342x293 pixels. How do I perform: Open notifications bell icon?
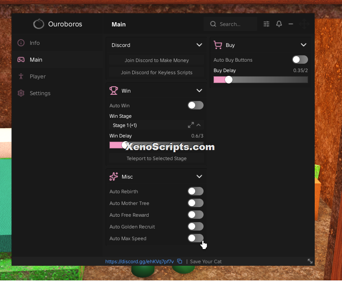click(x=279, y=24)
